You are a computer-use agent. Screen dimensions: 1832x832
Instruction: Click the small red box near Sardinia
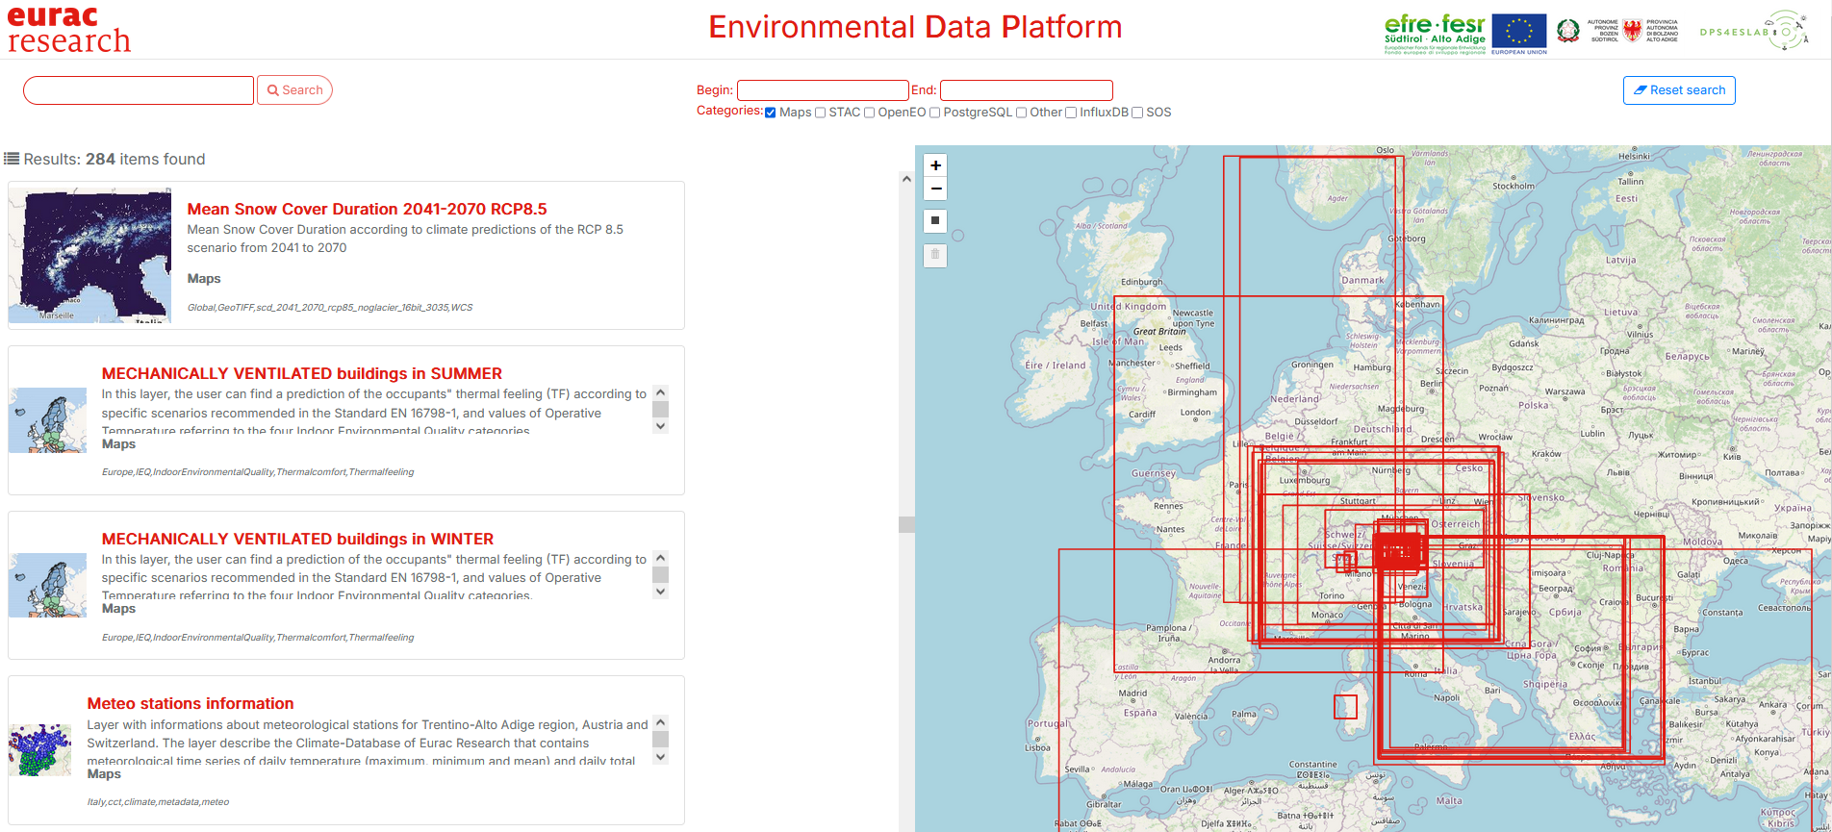(x=1345, y=707)
